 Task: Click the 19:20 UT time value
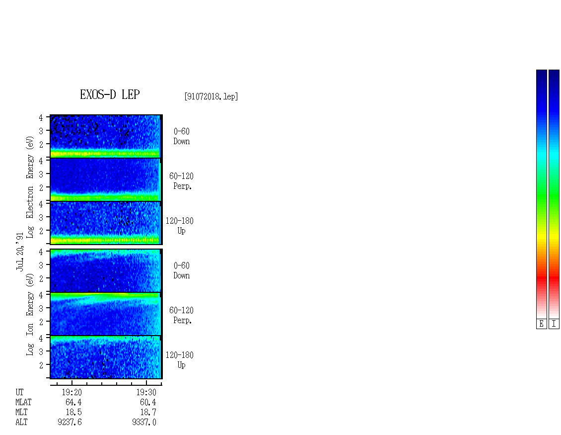71,392
